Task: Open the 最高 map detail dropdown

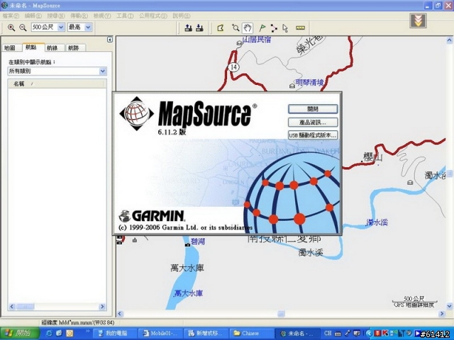Action: click(x=88, y=27)
